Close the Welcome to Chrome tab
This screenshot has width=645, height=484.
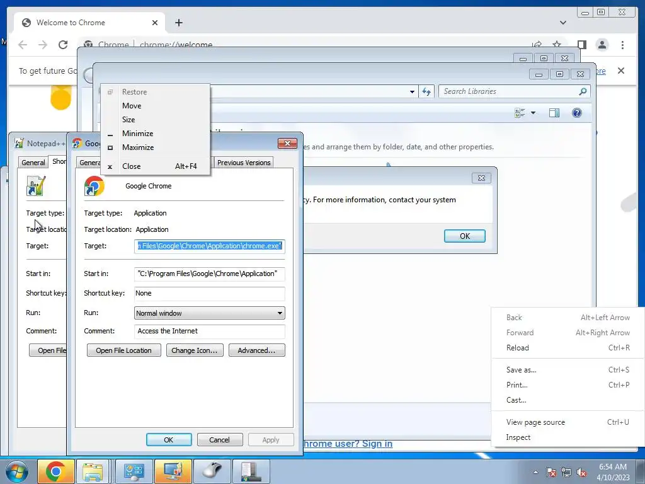coord(155,23)
